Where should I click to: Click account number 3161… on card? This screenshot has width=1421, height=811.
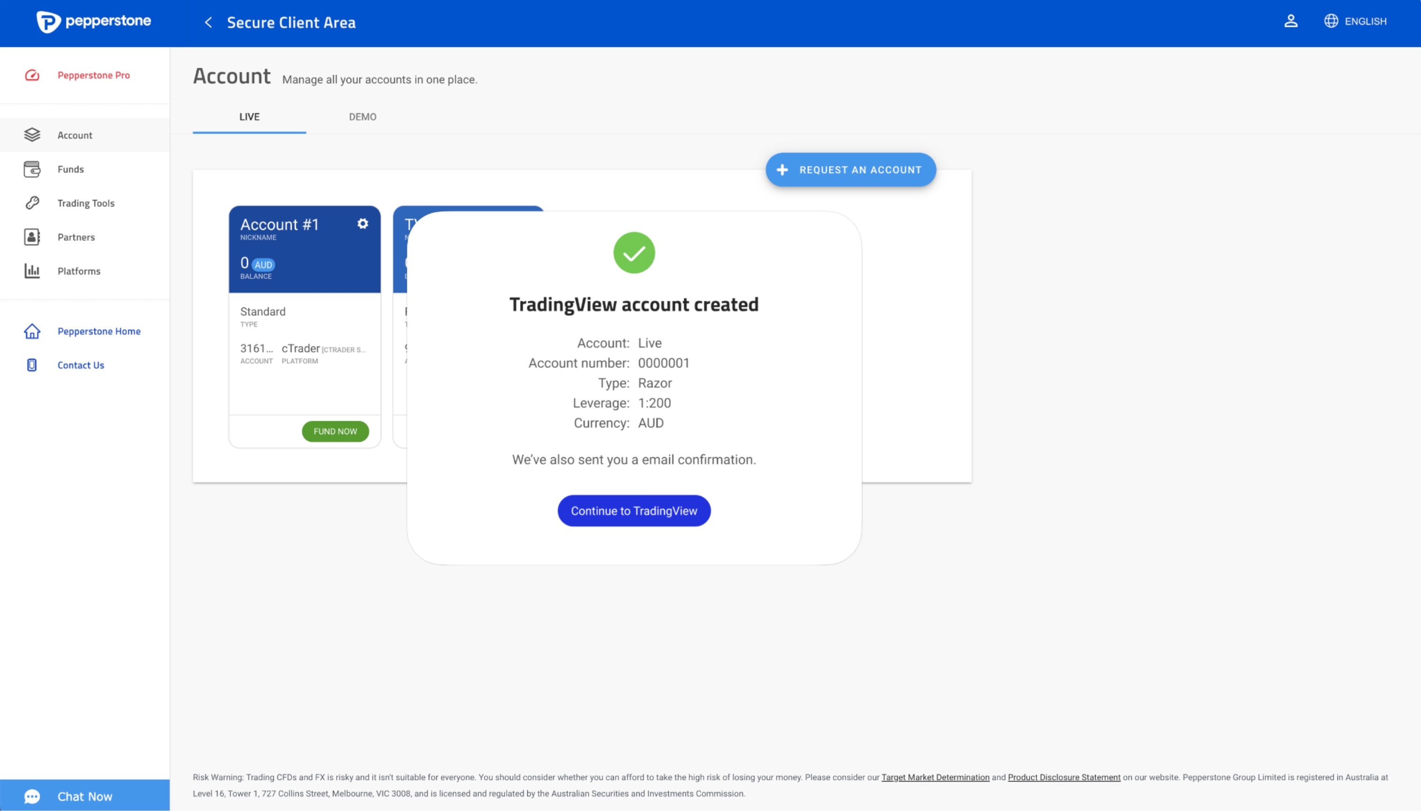click(256, 349)
